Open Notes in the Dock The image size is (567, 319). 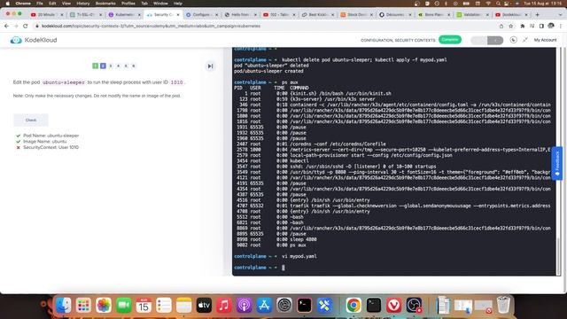click(183, 306)
